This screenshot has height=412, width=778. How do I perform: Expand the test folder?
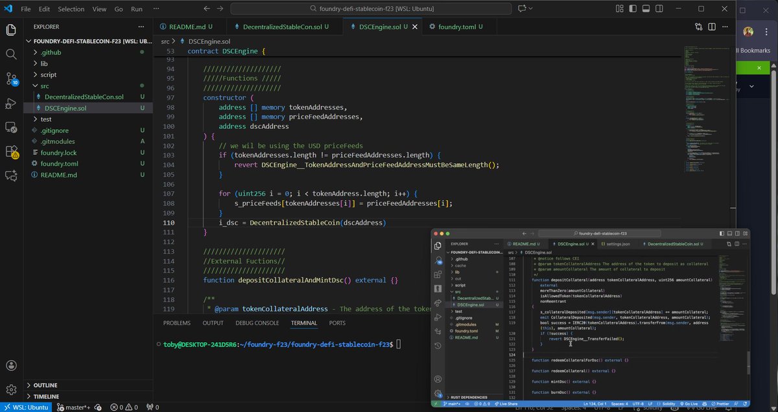(45, 119)
